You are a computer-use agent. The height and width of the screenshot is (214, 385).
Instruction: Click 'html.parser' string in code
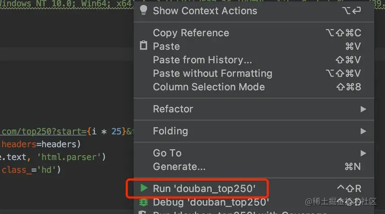pos(69,157)
